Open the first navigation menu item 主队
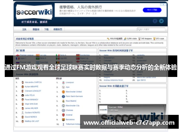Image resolution: width=182 pixels, height=132 pixels. coord(24,30)
